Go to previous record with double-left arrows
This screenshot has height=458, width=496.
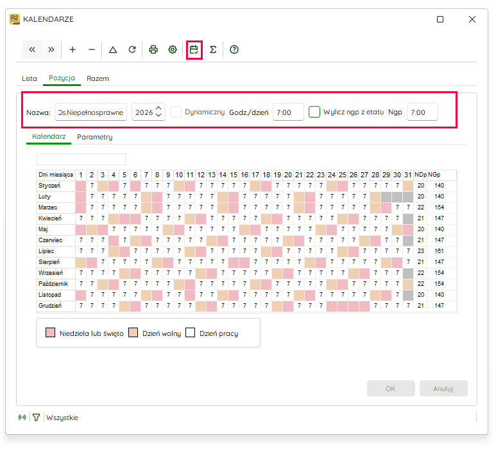coord(32,49)
